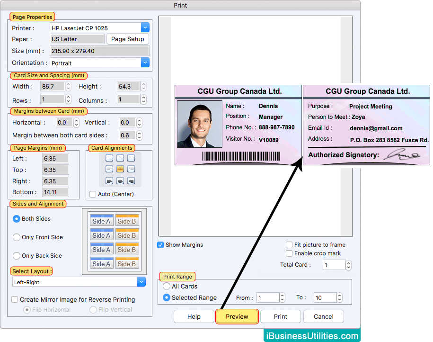
Task: Click the Top page margin field
Action: coord(55,170)
